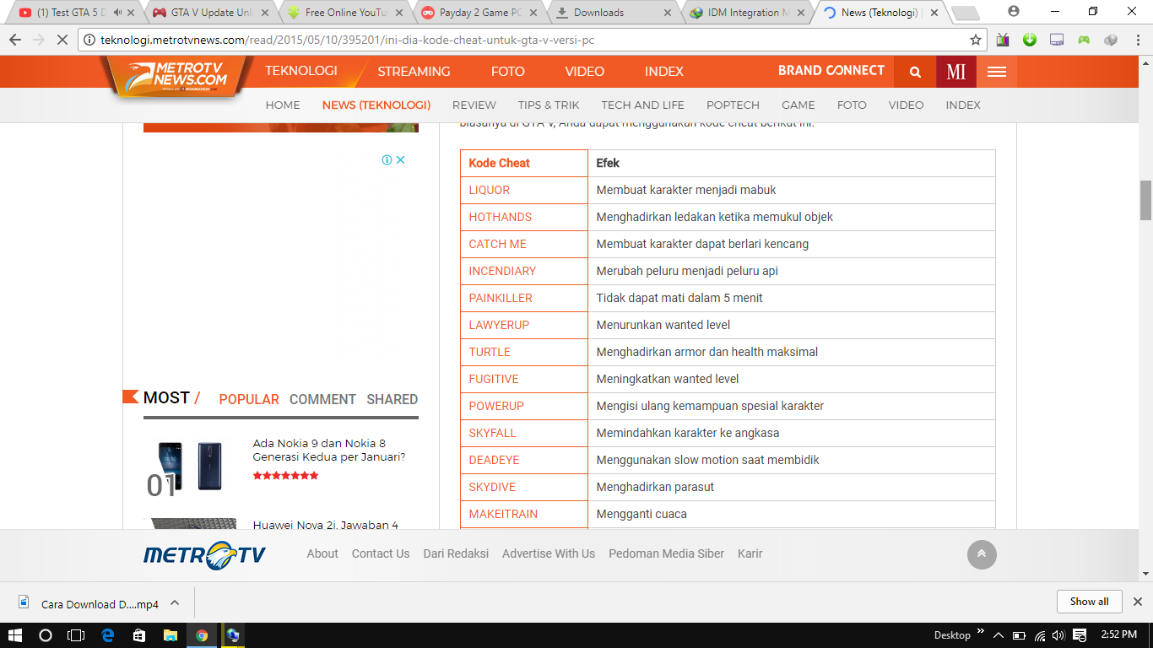1153x648 pixels.
Task: Select the POPULAR tab under MOST
Action: pos(249,399)
